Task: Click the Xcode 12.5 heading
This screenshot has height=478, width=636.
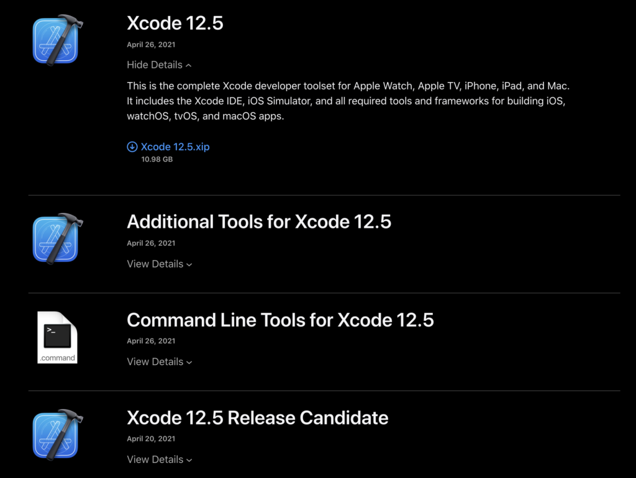Action: point(175,23)
